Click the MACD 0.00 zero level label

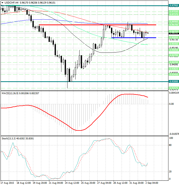pyautogui.click(x=171, y=104)
